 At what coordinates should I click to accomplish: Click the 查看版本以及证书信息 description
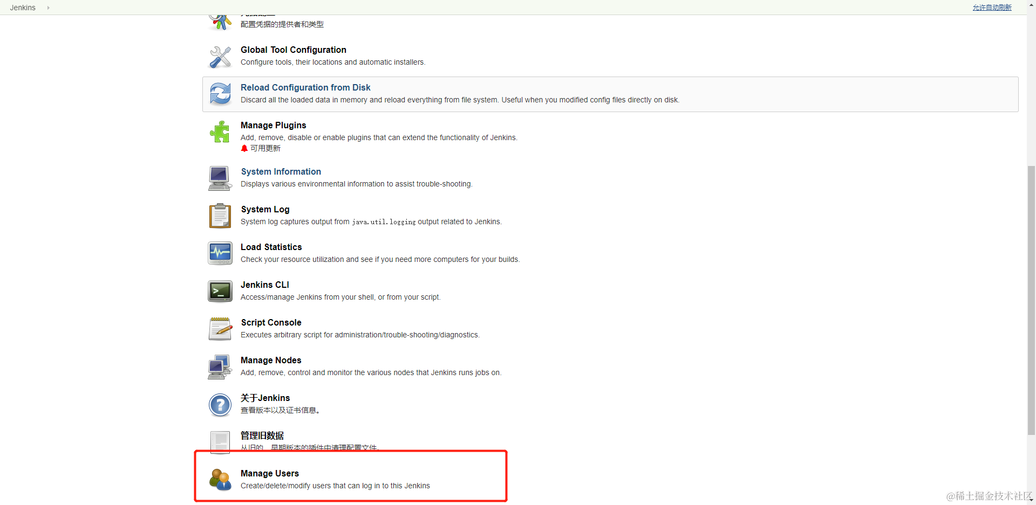click(x=280, y=410)
